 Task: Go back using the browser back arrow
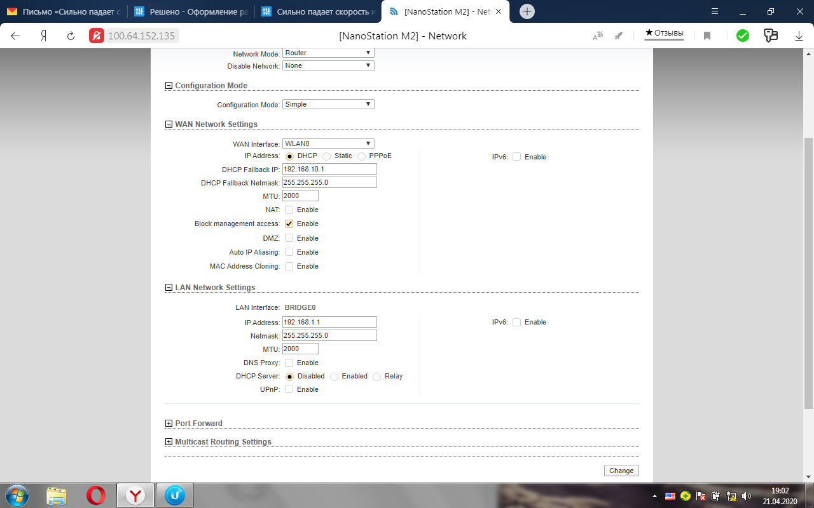tap(15, 36)
